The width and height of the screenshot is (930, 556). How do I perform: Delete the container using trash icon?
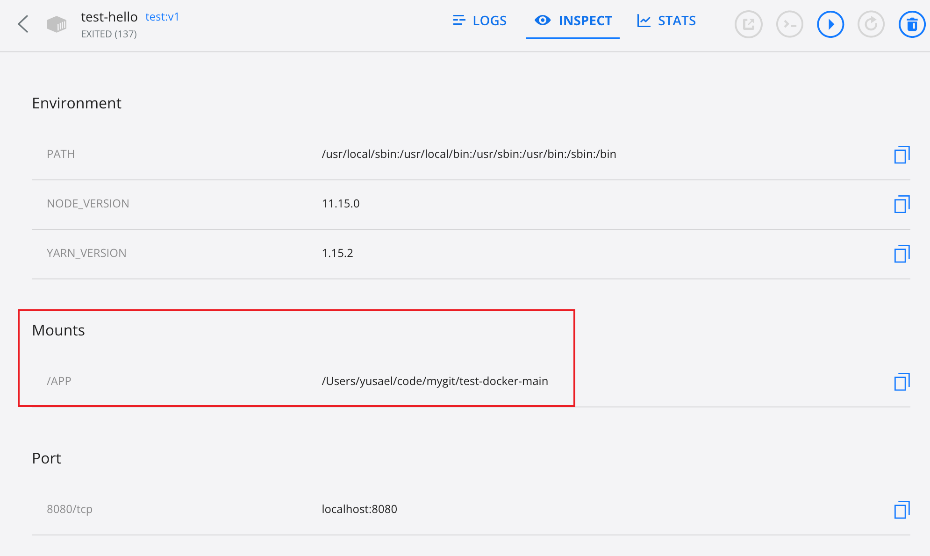click(912, 25)
